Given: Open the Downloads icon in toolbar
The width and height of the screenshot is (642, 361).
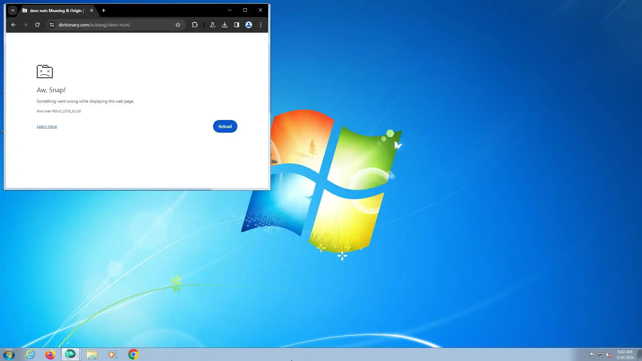Looking at the screenshot, I should point(225,25).
